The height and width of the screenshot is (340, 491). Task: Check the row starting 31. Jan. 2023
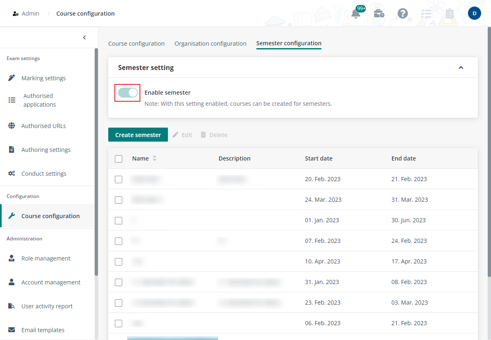(x=119, y=282)
